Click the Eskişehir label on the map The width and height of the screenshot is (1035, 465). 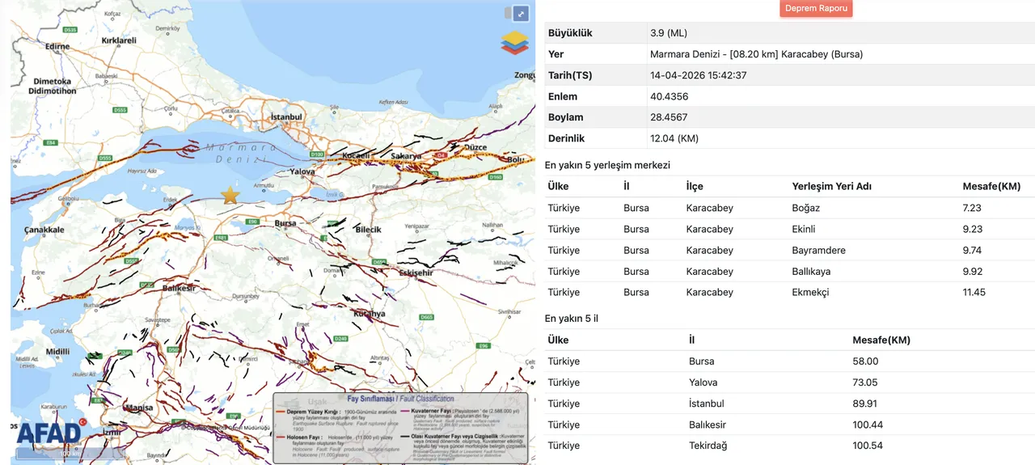point(416,273)
